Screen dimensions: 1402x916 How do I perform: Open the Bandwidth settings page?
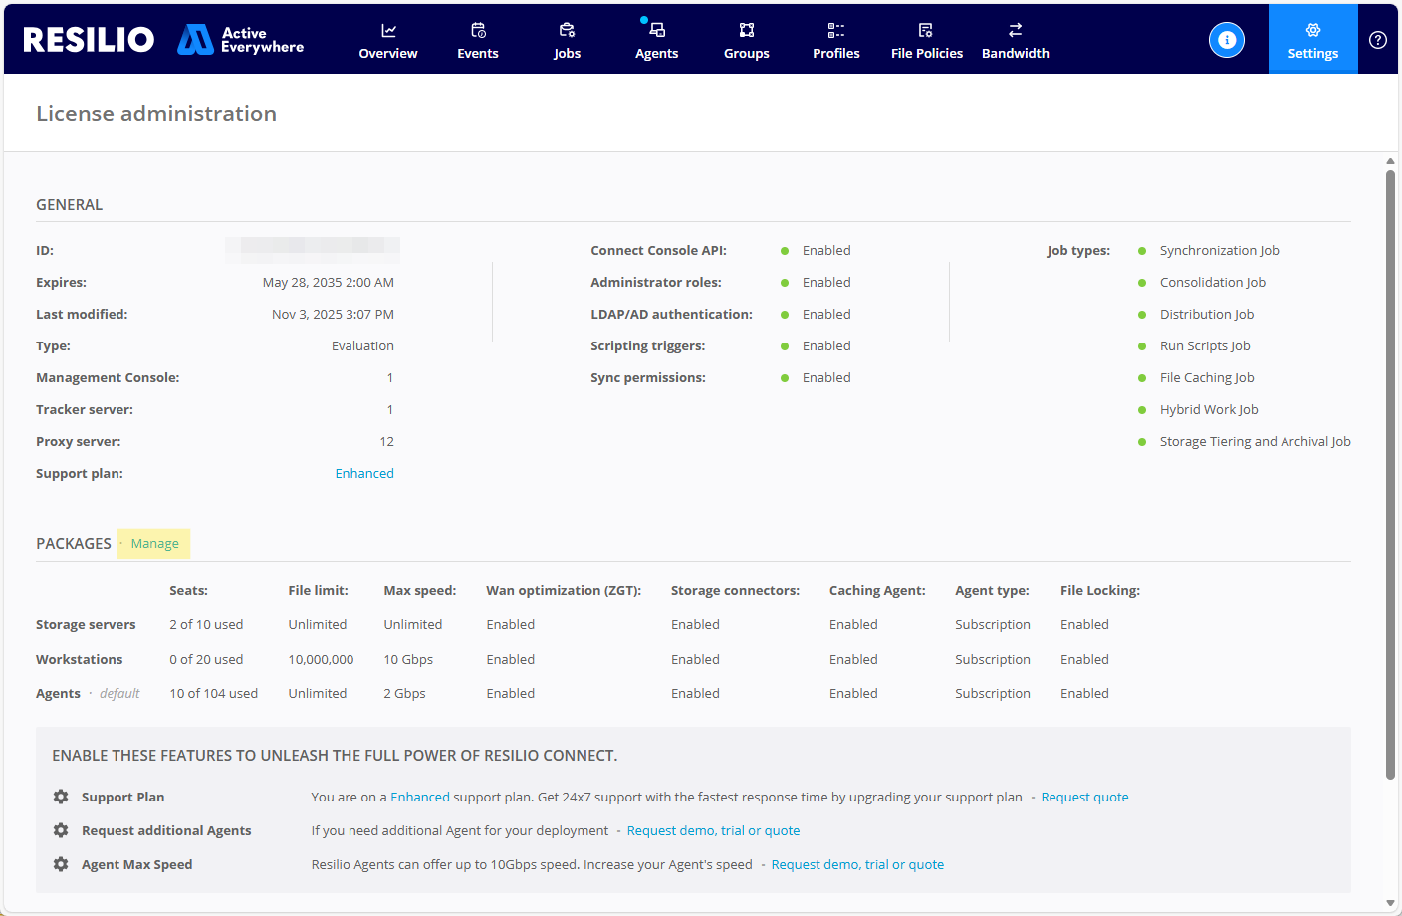pos(1015,41)
